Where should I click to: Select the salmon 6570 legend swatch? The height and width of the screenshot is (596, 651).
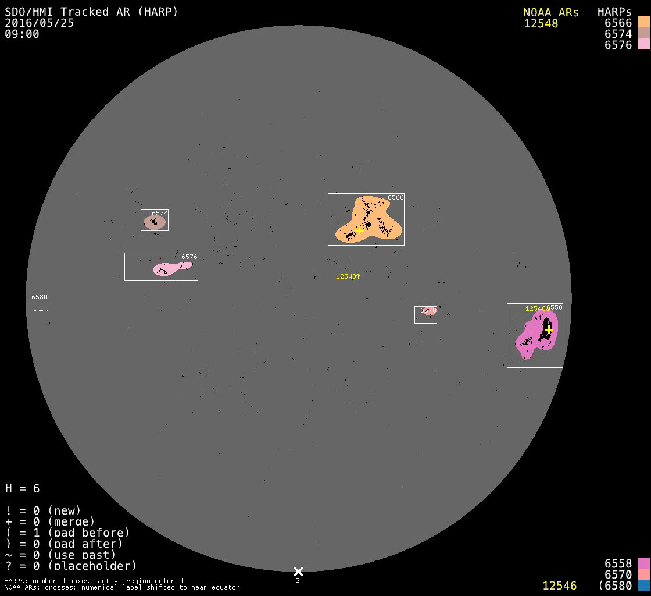coord(643,574)
